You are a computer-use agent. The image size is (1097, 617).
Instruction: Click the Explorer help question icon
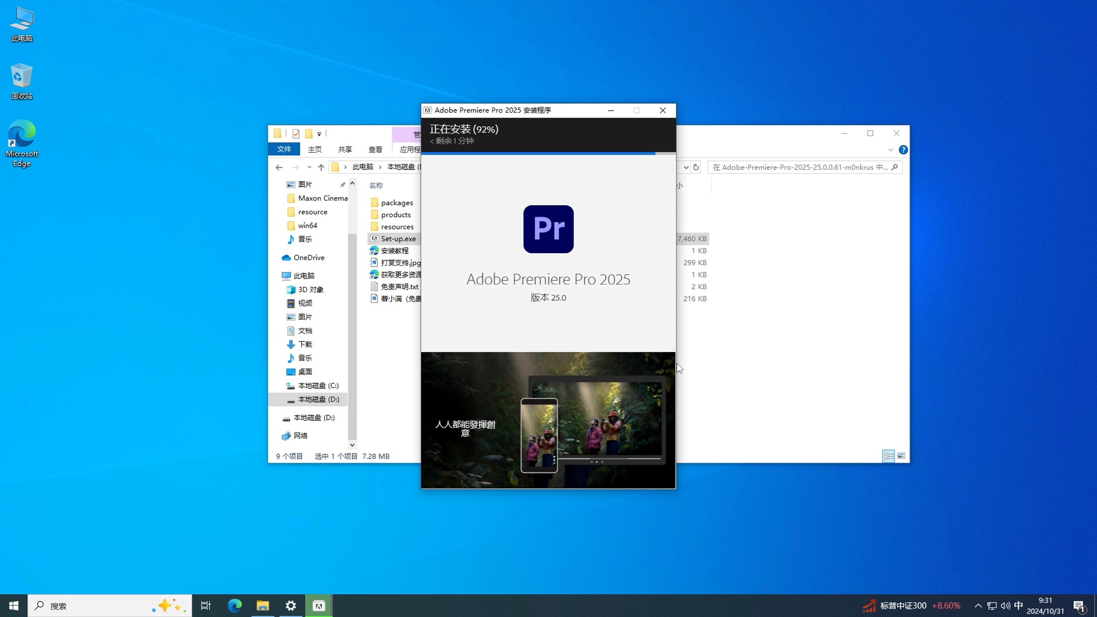(x=903, y=150)
